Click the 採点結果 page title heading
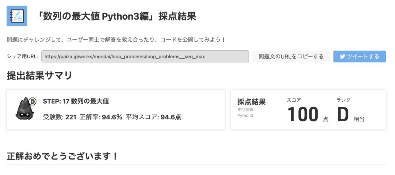 (x=116, y=16)
